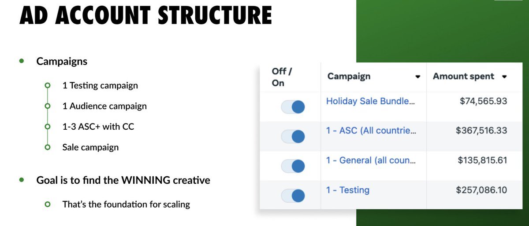Open the Holiday Sale Bundle campaign link
This screenshot has height=226, width=529.
click(370, 101)
